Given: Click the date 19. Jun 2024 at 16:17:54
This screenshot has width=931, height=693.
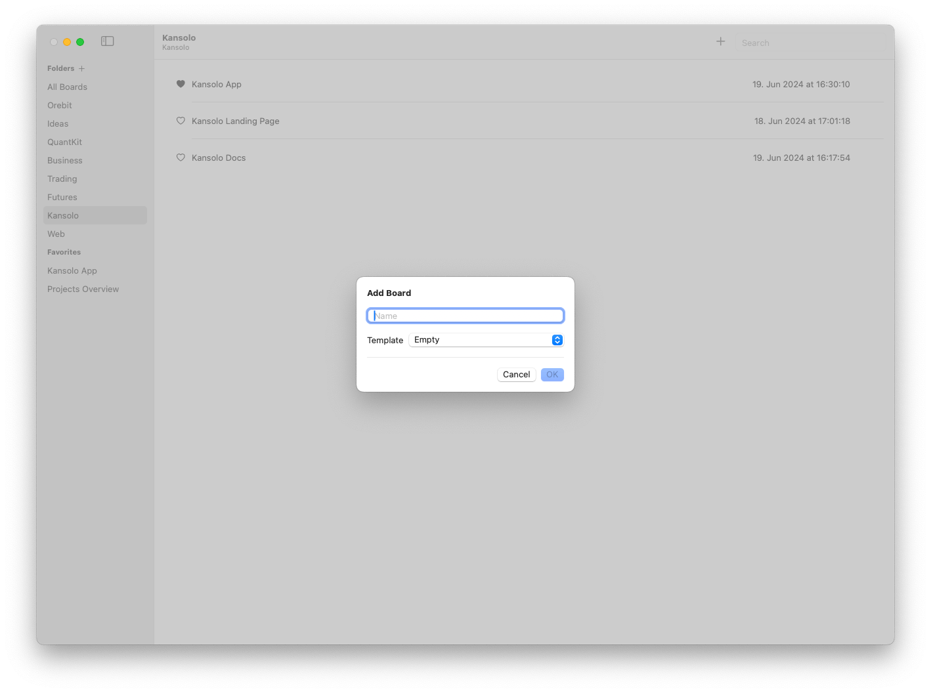Looking at the screenshot, I should pyautogui.click(x=802, y=157).
